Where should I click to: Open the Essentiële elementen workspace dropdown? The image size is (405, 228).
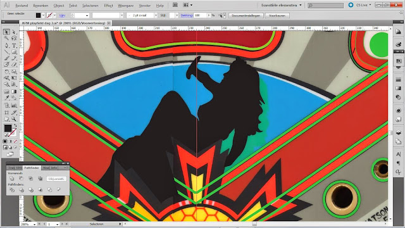pos(281,5)
